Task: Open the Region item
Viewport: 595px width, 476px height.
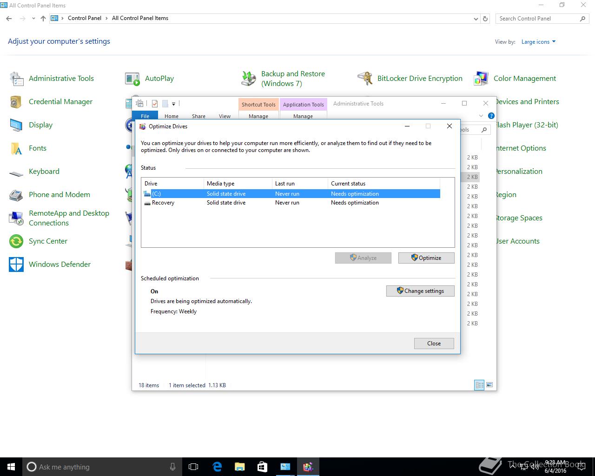Action: 506,194
